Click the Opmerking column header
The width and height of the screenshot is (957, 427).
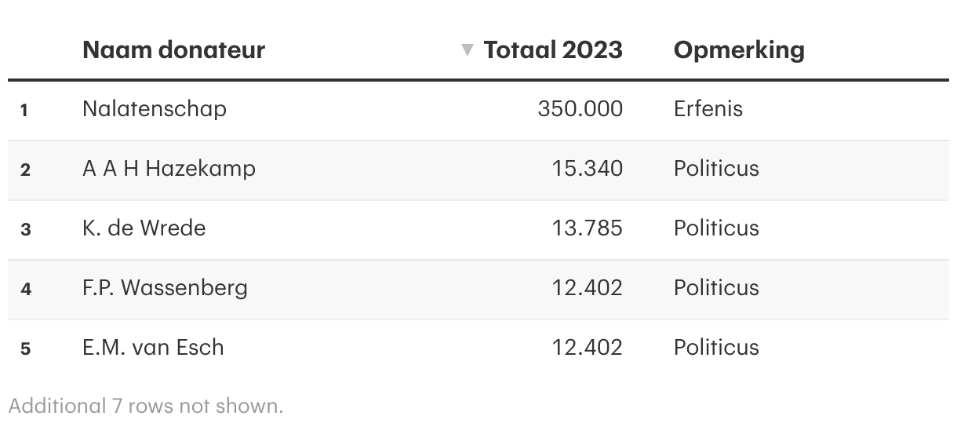(x=738, y=50)
